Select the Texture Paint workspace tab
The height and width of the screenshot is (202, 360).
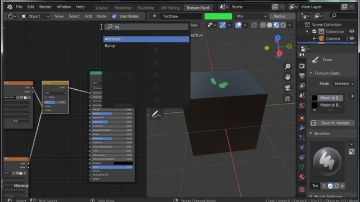pyautogui.click(x=197, y=8)
